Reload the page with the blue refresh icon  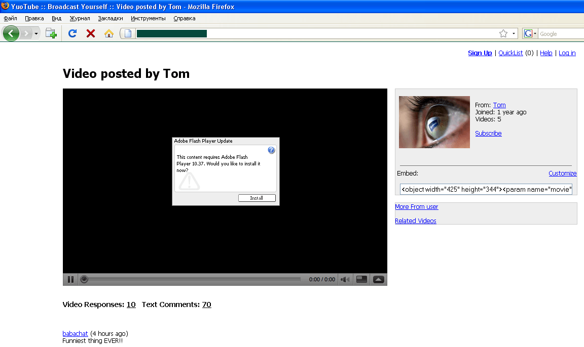[72, 33]
